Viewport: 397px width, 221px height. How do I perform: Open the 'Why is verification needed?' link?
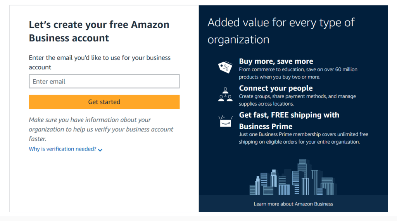coord(62,149)
